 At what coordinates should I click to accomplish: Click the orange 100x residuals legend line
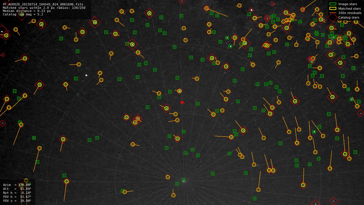click(333, 13)
